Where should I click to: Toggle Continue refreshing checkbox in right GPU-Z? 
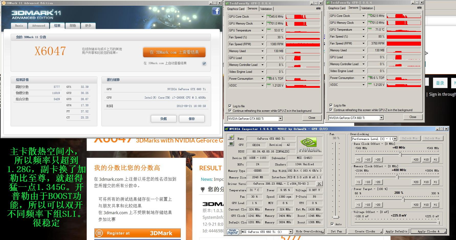tap(331, 110)
